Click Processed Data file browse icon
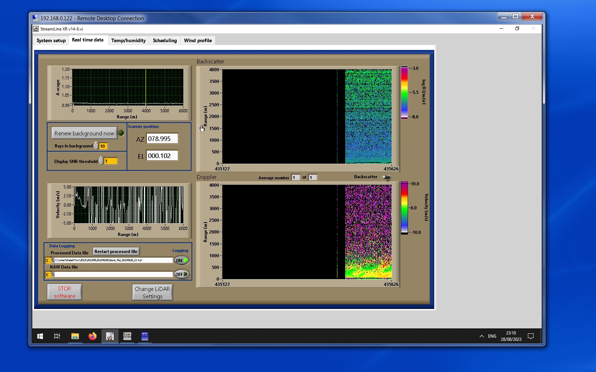596x372 pixels. pyautogui.click(x=53, y=260)
